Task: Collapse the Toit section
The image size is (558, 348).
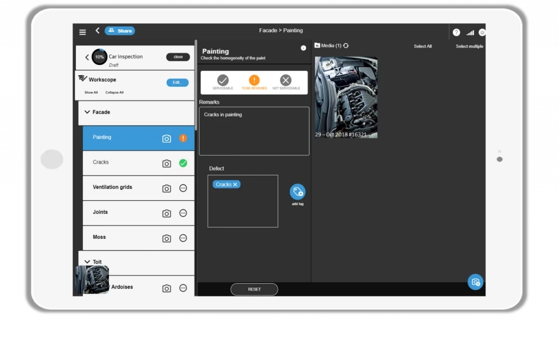Action: (87, 262)
